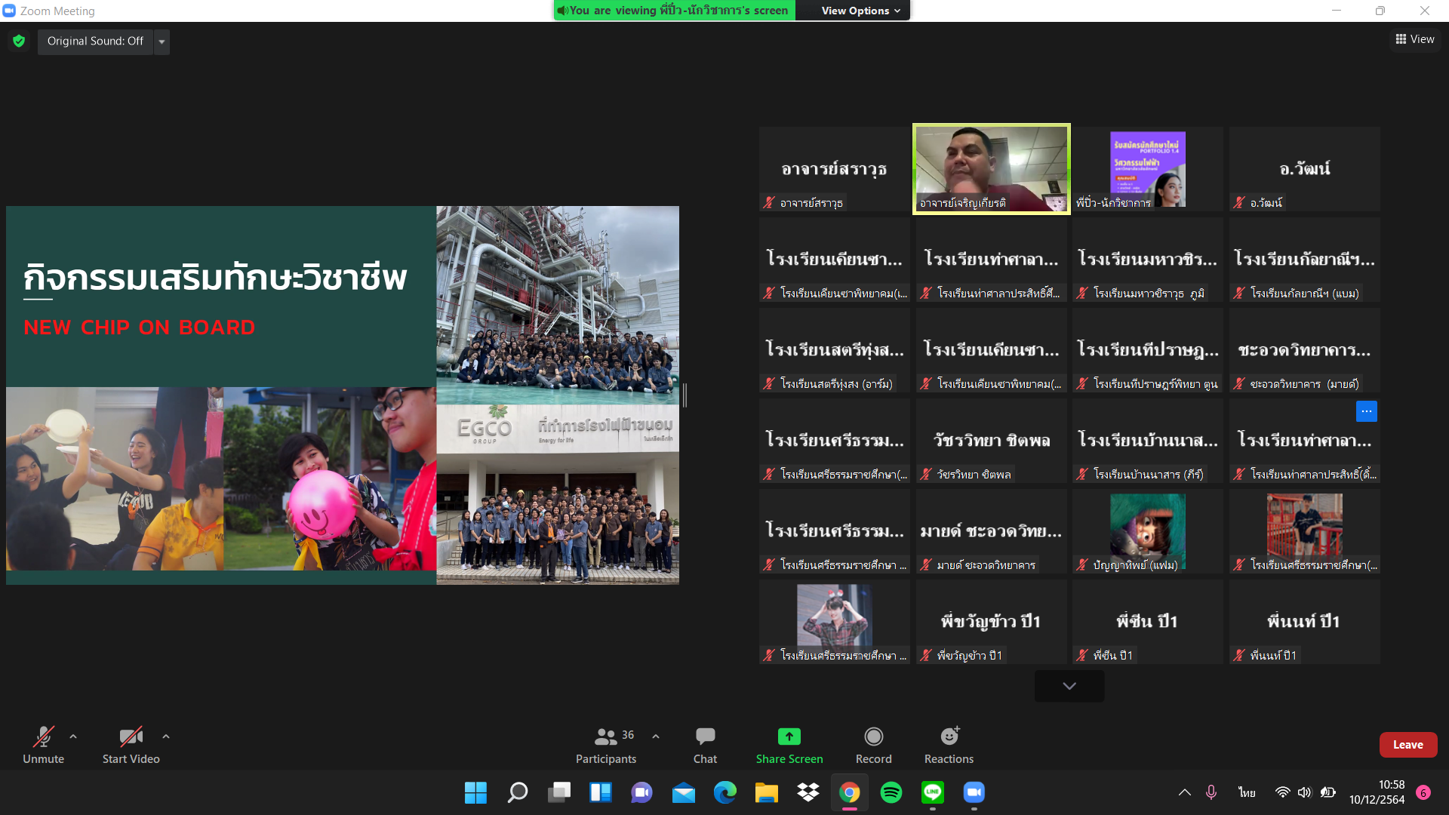Viewport: 1449px width, 815px height.
Task: Open the Participants panel icon
Action: click(605, 737)
